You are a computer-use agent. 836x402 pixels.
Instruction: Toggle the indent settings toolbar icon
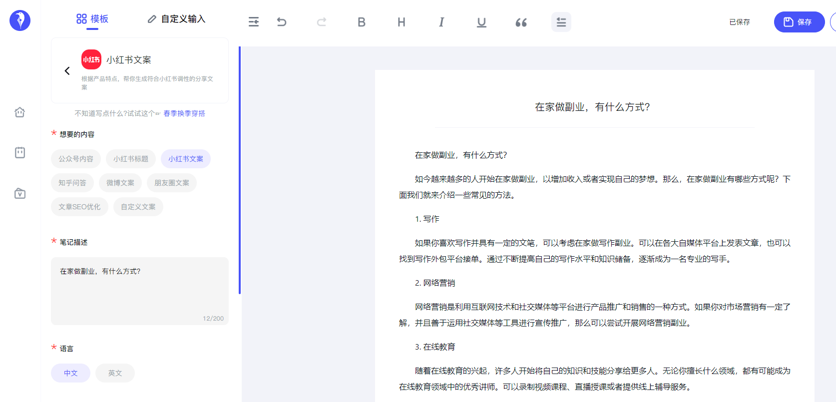pos(254,22)
